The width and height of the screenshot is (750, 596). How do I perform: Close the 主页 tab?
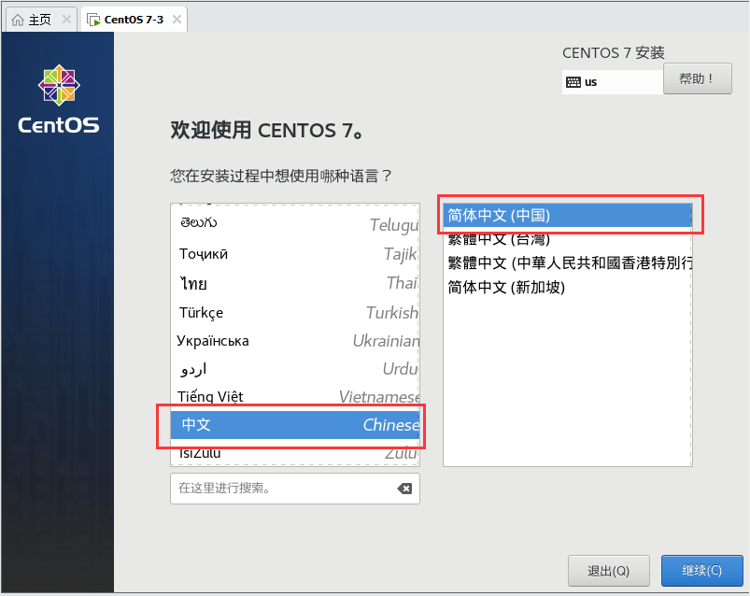click(66, 19)
